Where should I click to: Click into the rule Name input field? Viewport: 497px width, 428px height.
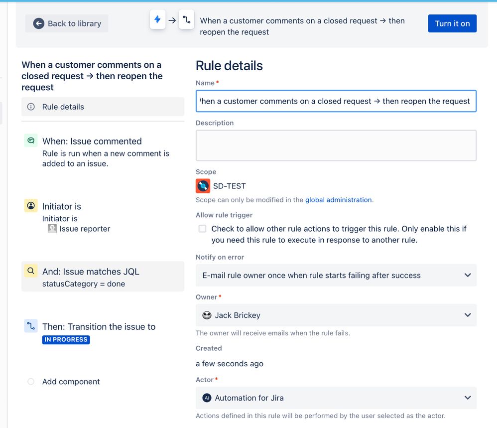[336, 101]
